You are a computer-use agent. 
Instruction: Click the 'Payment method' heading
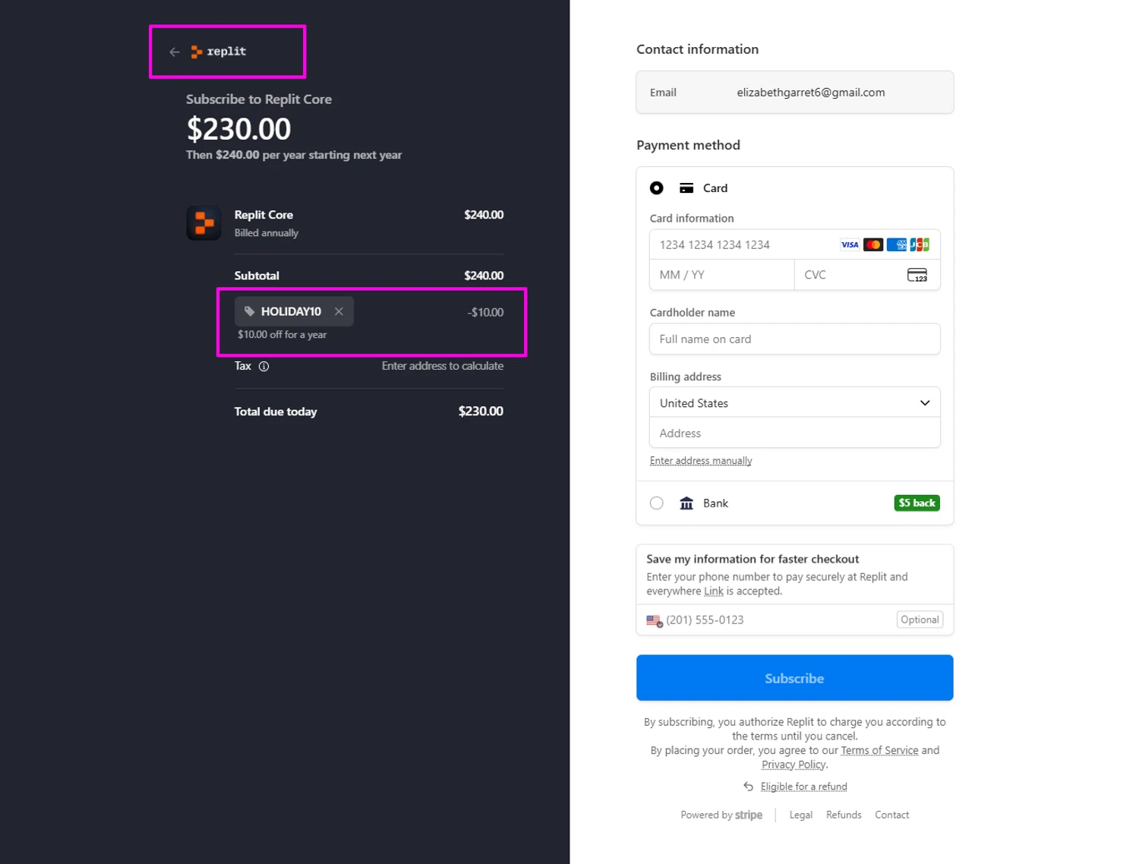[x=688, y=145]
